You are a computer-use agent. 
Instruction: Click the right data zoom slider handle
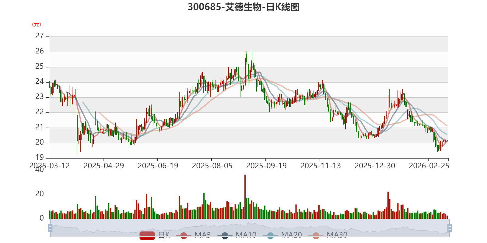click(x=449, y=228)
